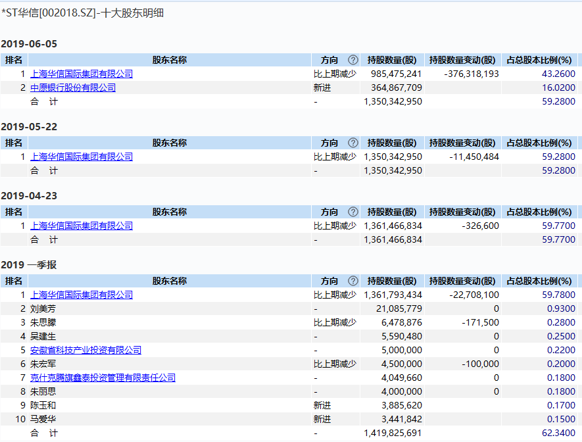The height and width of the screenshot is (442, 582).
Task: Click the 2019-05-22 date heading
Action: point(29,126)
